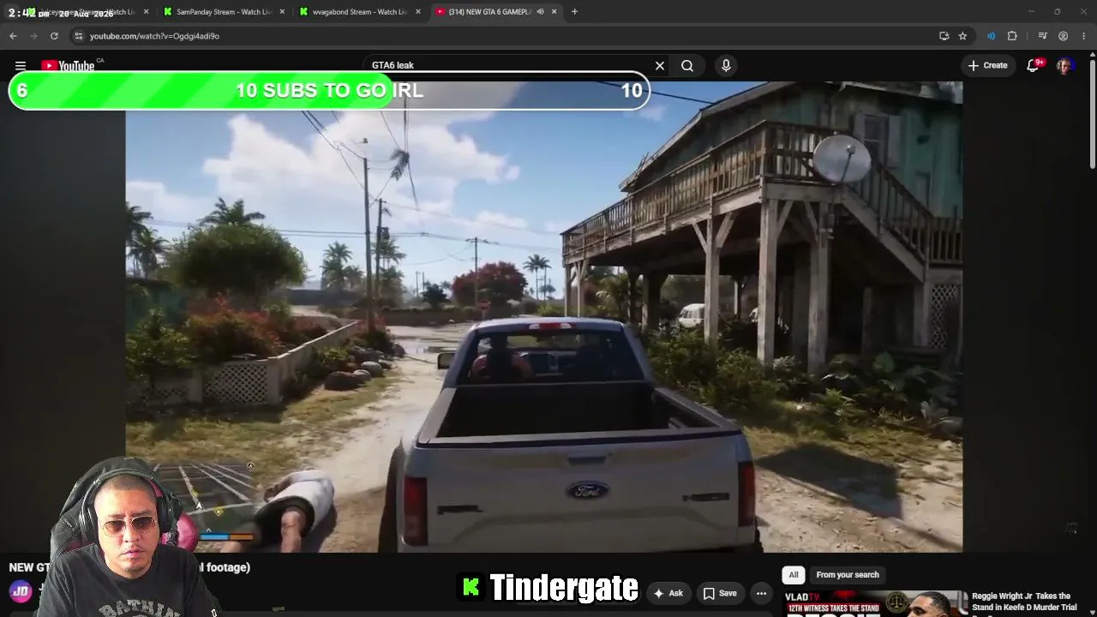Go to the YouTube home logo
Screen dimensions: 1097x617
coord(69,65)
